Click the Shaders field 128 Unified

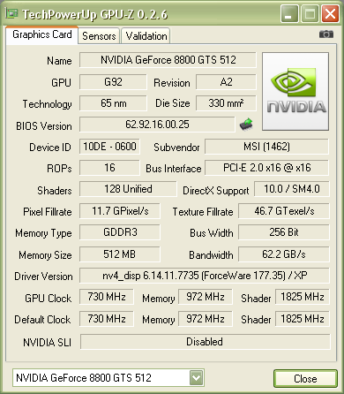click(x=128, y=189)
